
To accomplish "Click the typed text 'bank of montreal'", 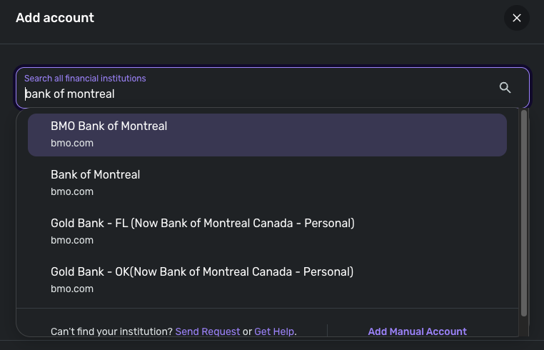I will (x=70, y=94).
